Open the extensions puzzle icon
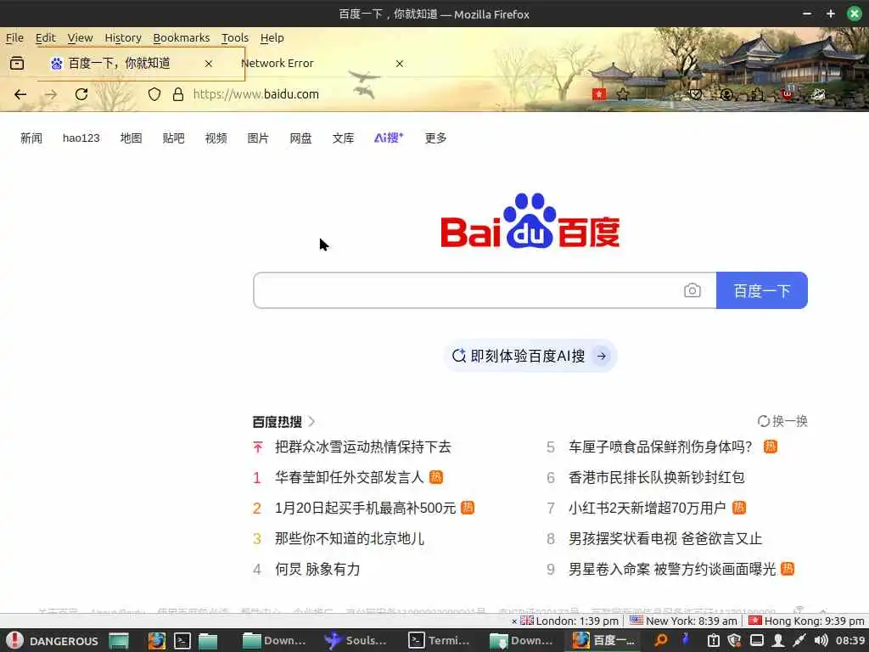 pos(757,94)
